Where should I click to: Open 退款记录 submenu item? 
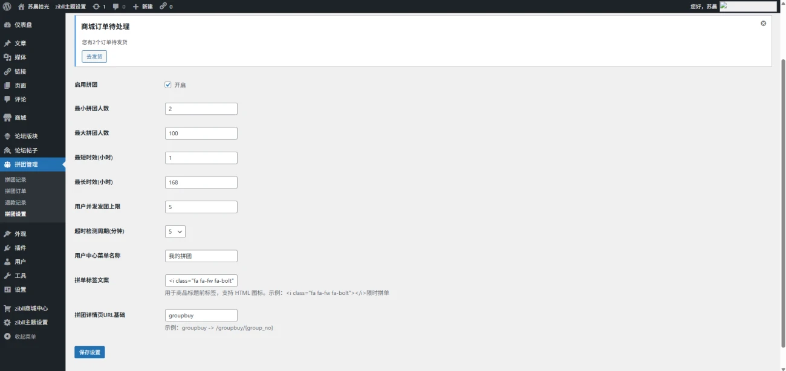[16, 202]
